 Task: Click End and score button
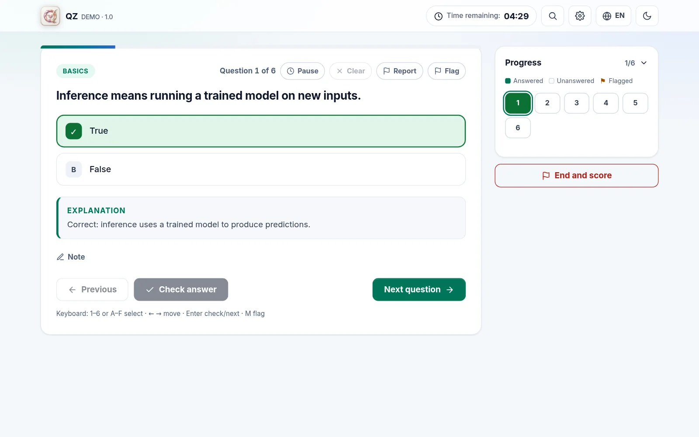coord(577,176)
